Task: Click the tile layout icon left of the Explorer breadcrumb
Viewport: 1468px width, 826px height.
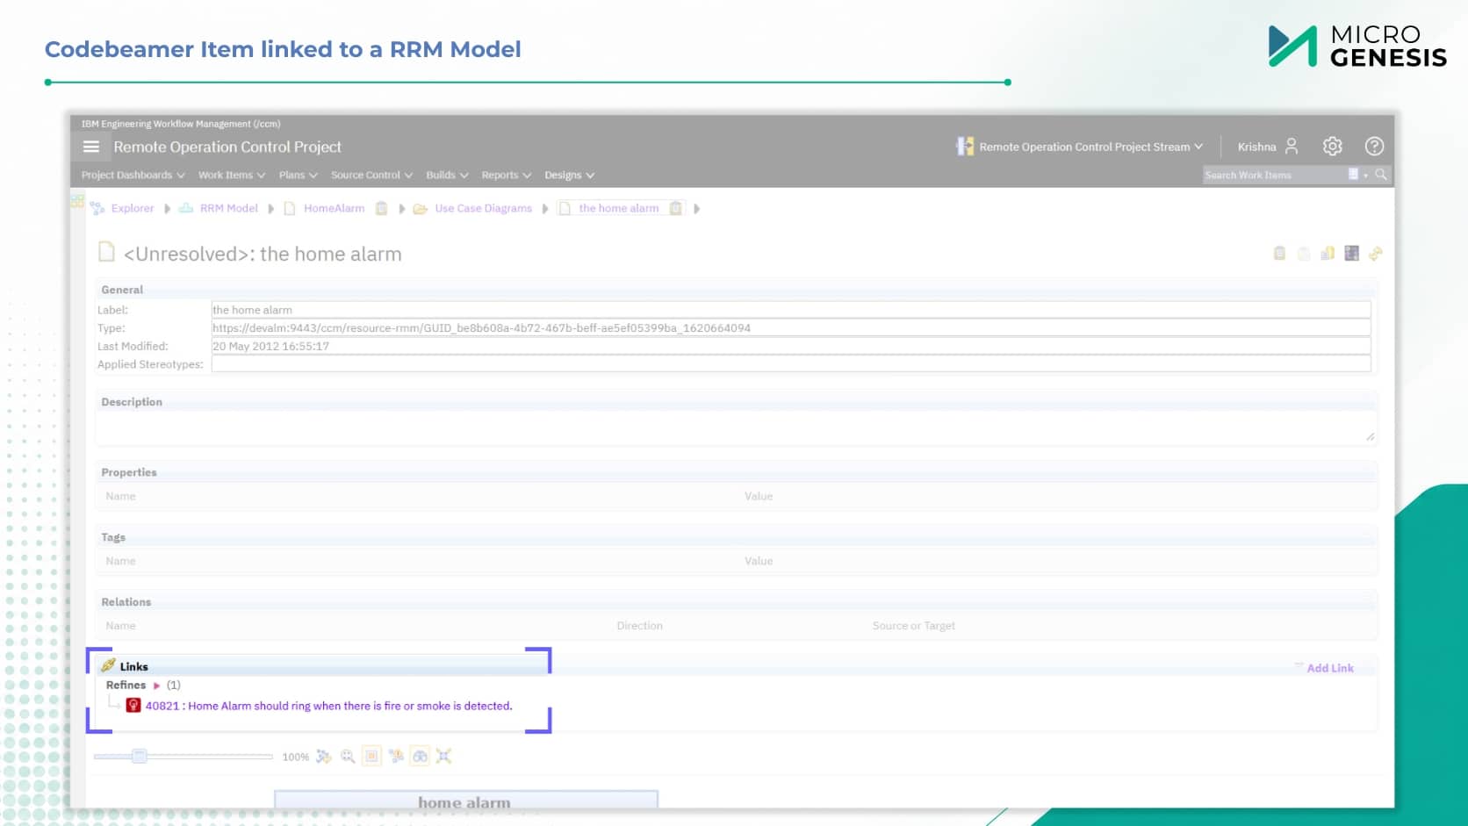Action: [77, 202]
